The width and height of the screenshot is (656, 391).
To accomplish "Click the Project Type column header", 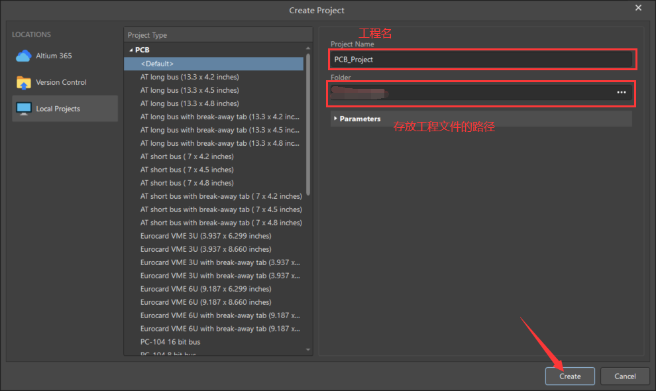I will click(218, 35).
